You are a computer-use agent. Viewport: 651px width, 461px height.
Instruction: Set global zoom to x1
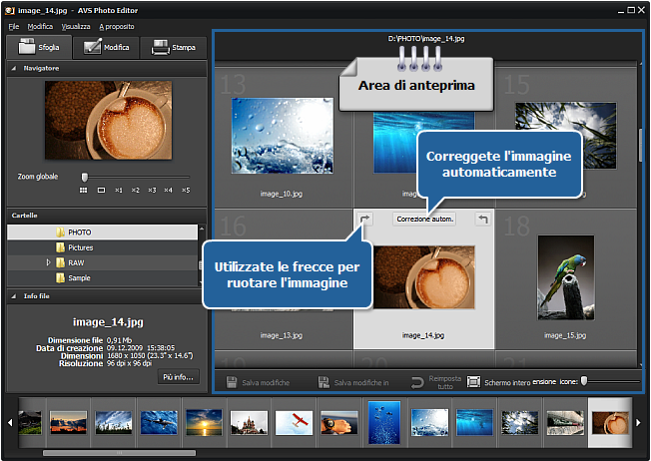click(119, 190)
